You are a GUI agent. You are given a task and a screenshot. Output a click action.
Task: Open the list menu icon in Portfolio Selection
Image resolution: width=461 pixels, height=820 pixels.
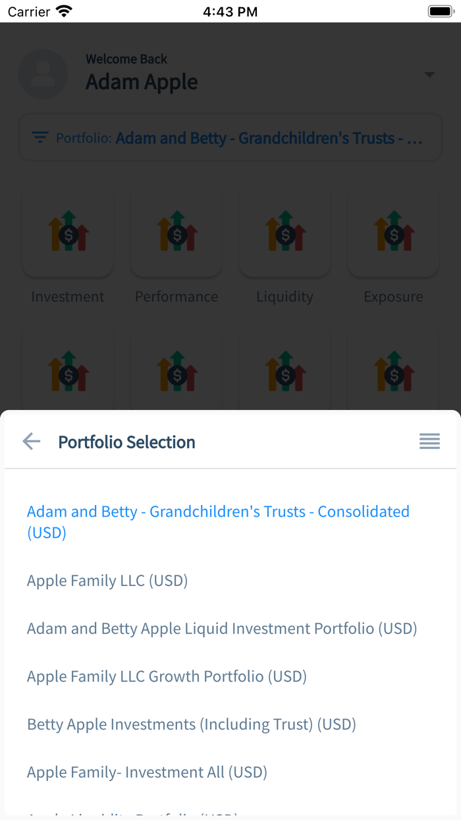click(429, 441)
